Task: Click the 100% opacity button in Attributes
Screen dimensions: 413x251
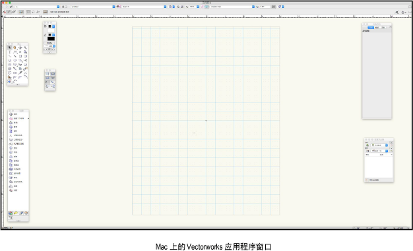Action: (49, 43)
